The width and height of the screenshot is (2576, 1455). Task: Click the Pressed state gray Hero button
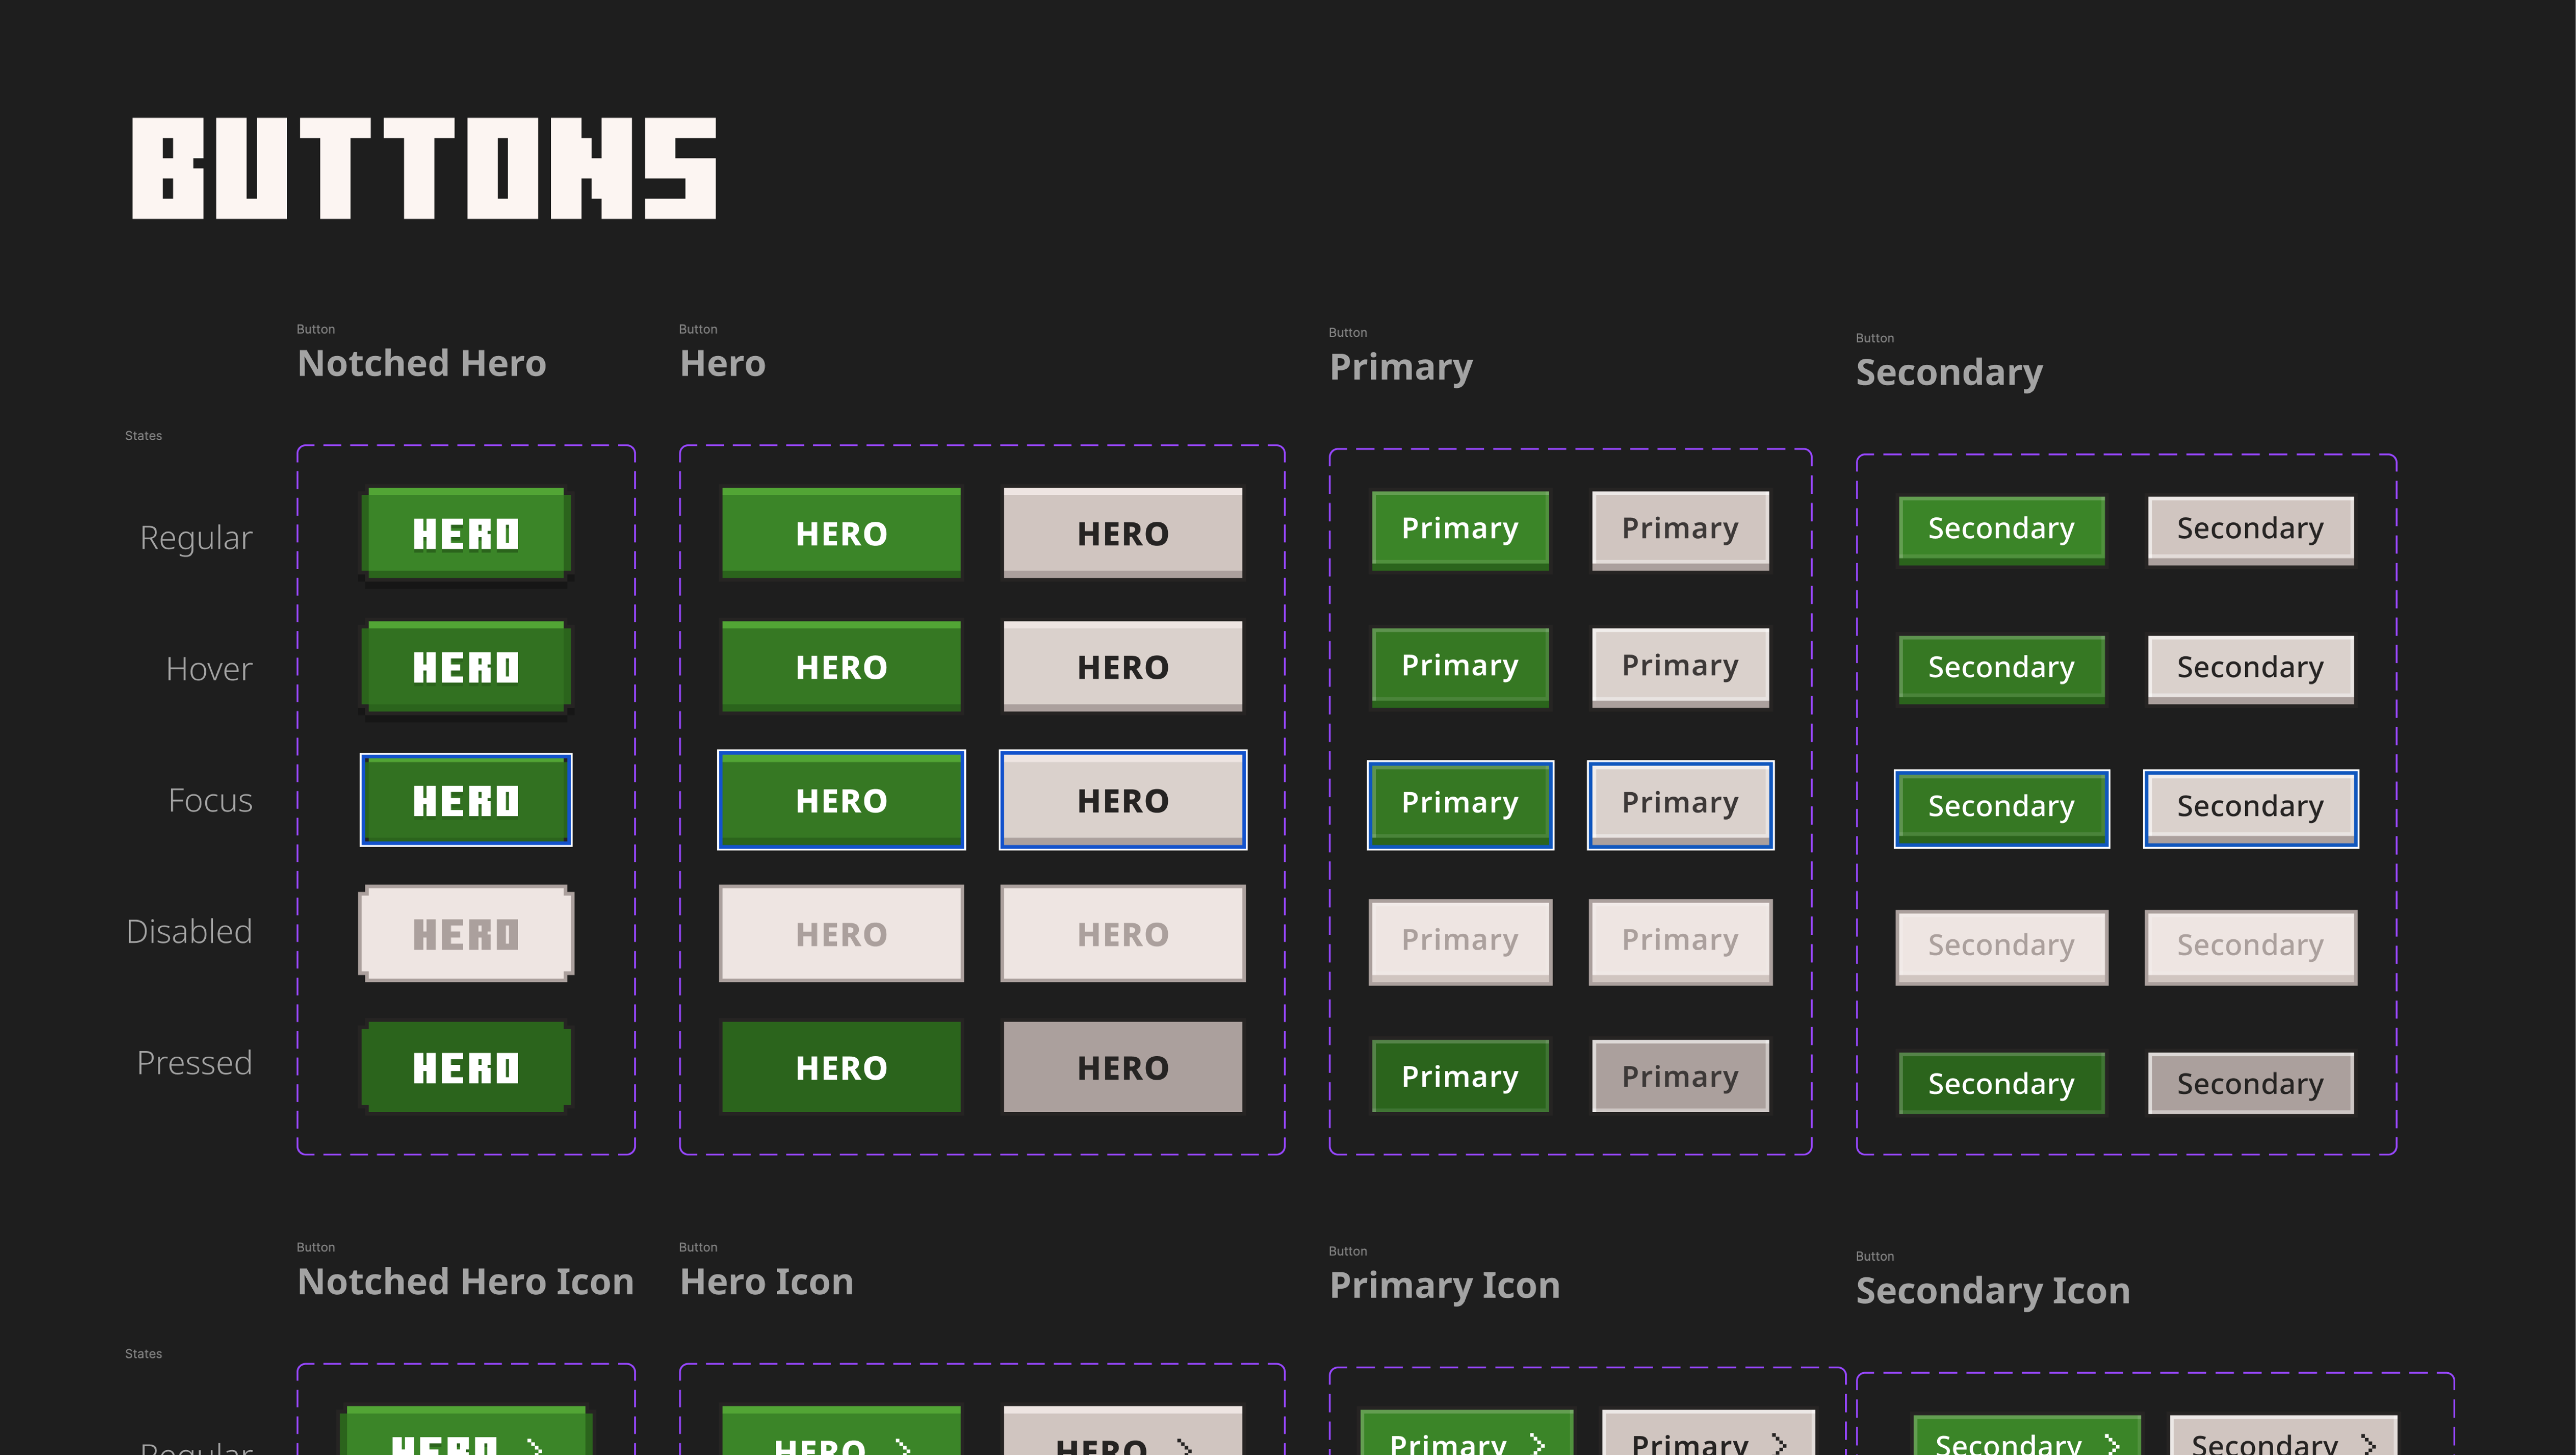pos(1122,1067)
